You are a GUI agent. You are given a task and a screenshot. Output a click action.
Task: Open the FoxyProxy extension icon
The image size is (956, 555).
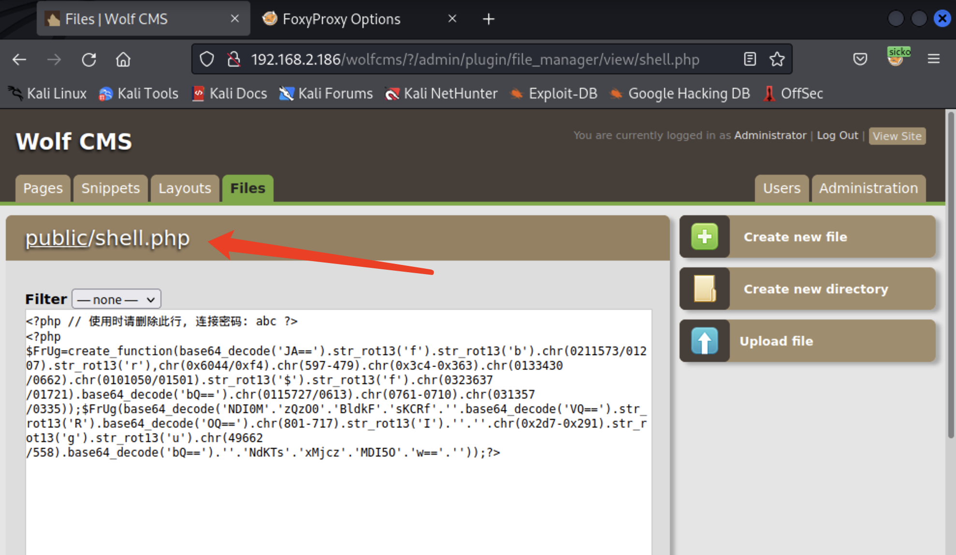click(x=896, y=59)
